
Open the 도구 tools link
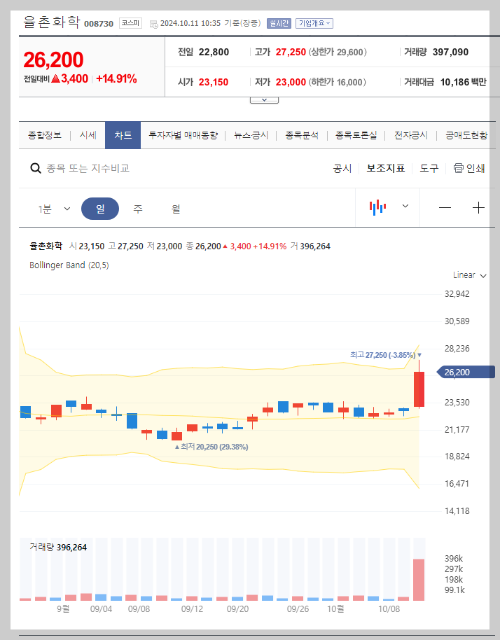tap(429, 169)
